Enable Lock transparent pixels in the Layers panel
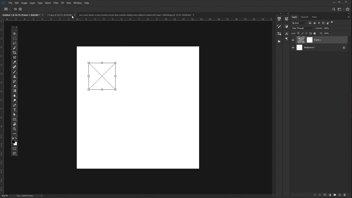The width and height of the screenshot is (352, 198). (x=298, y=33)
